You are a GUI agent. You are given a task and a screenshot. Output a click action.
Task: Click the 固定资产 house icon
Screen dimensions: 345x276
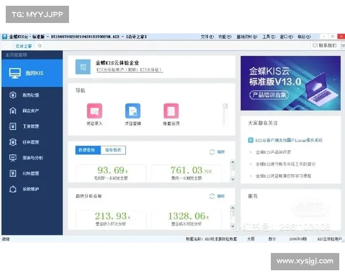[13, 111]
